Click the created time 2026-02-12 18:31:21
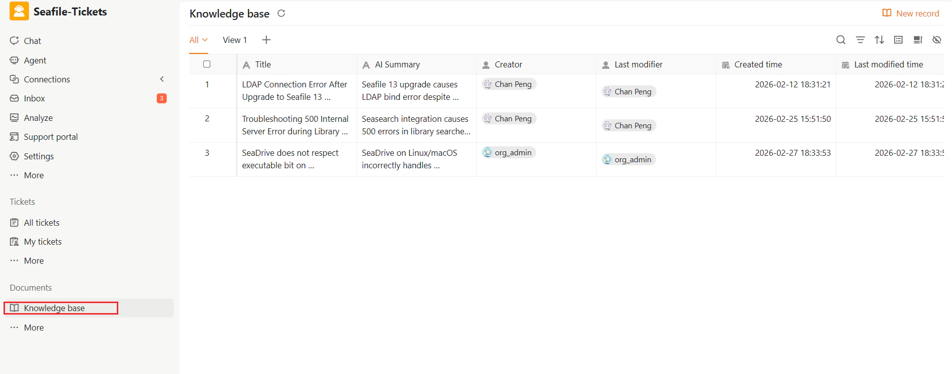The height and width of the screenshot is (374, 952). [x=793, y=84]
